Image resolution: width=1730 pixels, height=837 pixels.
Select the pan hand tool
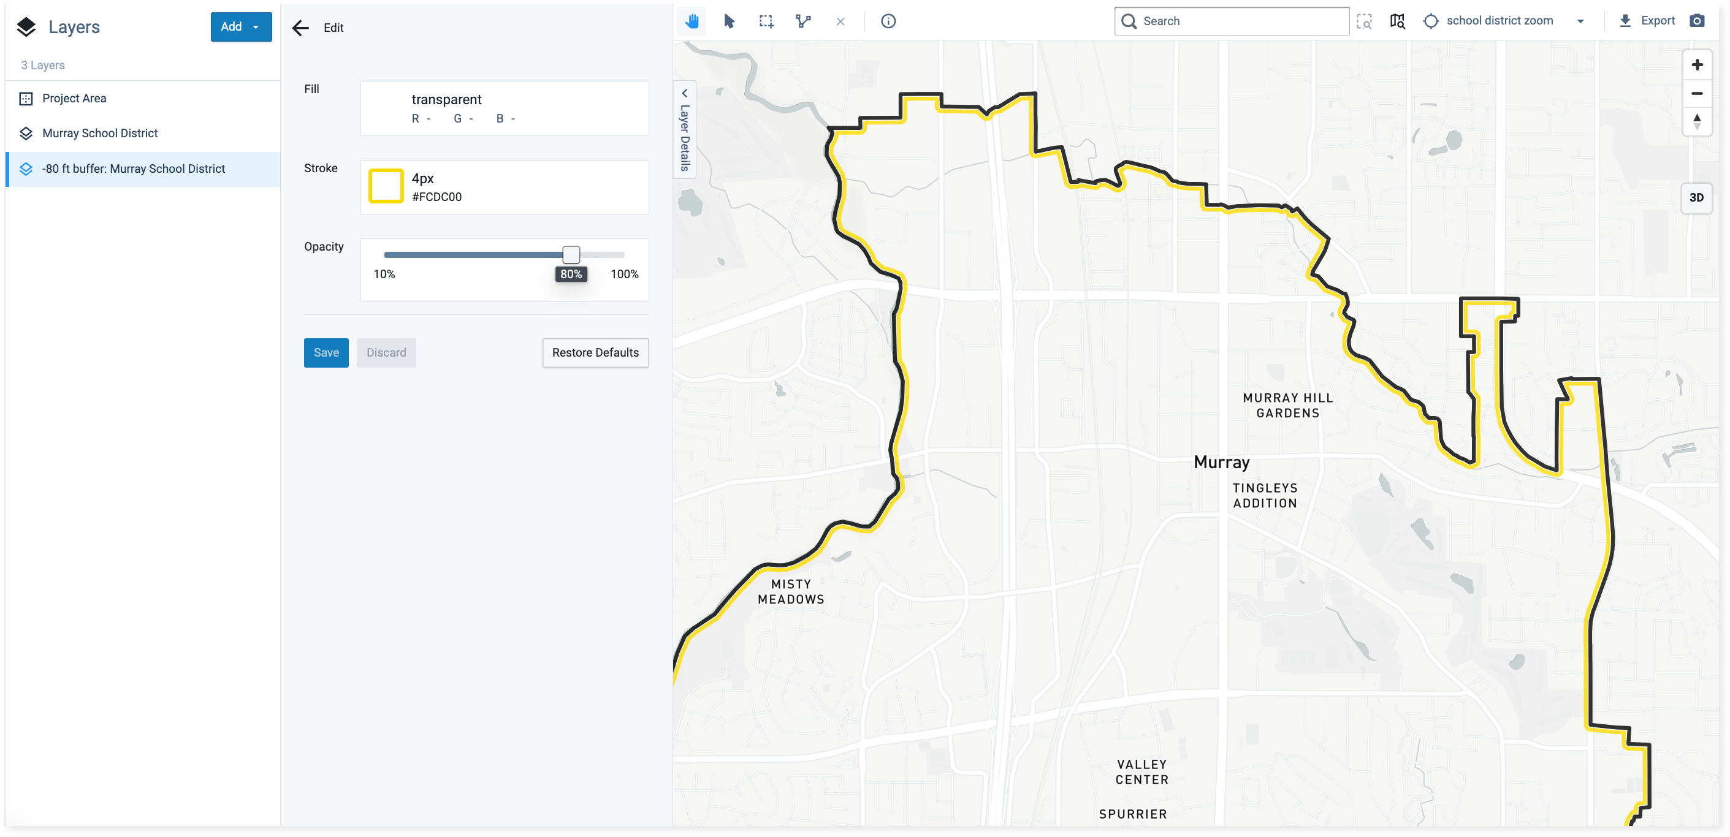pos(692,21)
